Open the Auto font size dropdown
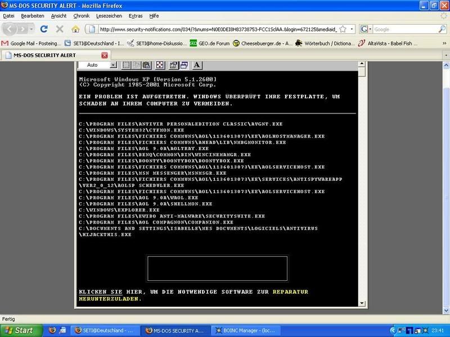Viewport: 450px width, 337px height. (114, 65)
